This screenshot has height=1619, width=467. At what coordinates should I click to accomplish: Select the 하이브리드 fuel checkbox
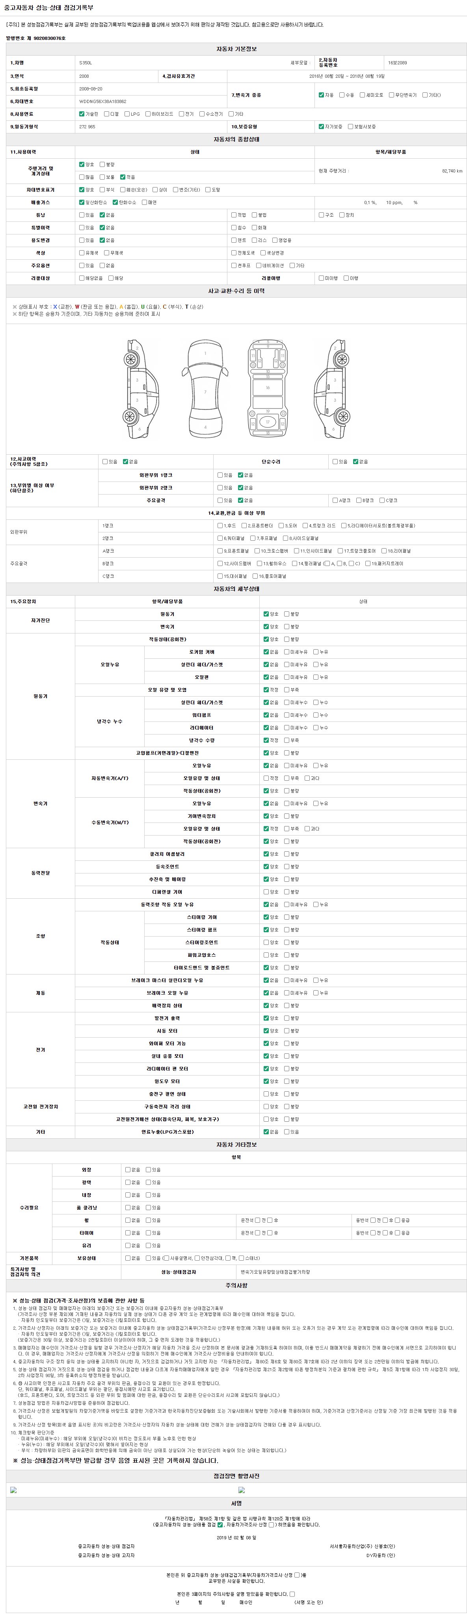(x=148, y=114)
